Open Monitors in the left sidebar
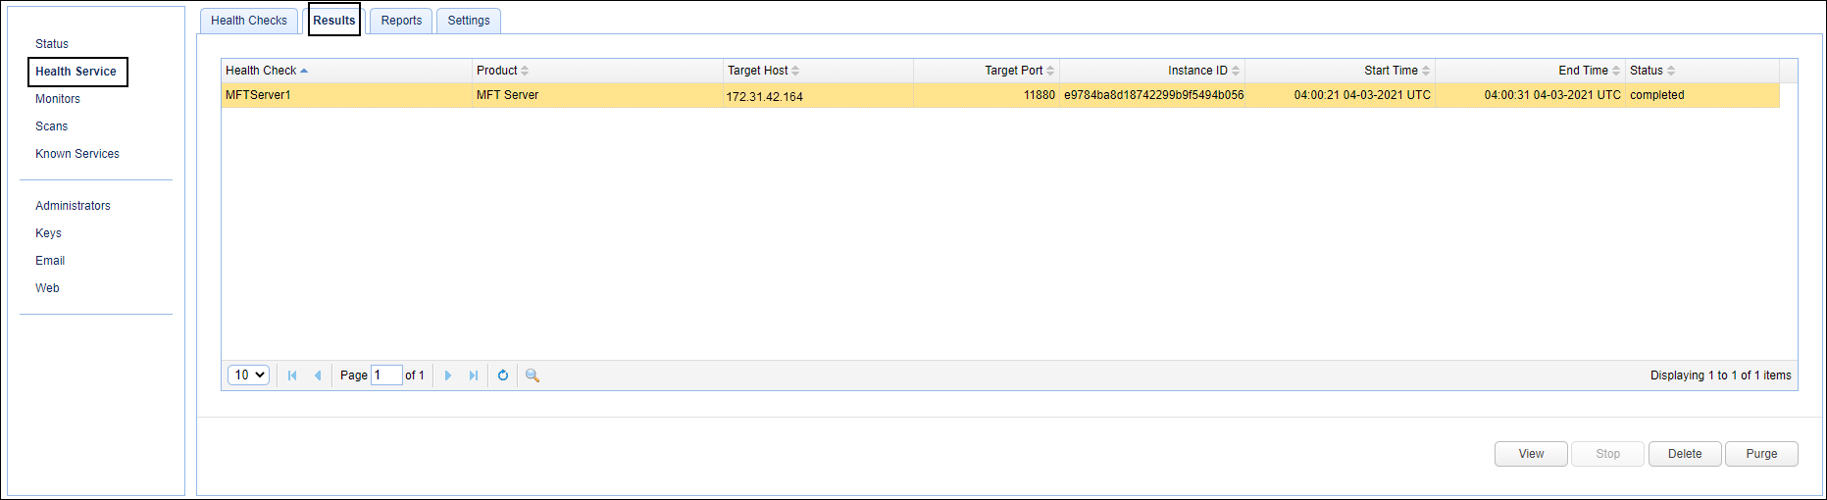The image size is (1827, 500). pyautogui.click(x=58, y=99)
